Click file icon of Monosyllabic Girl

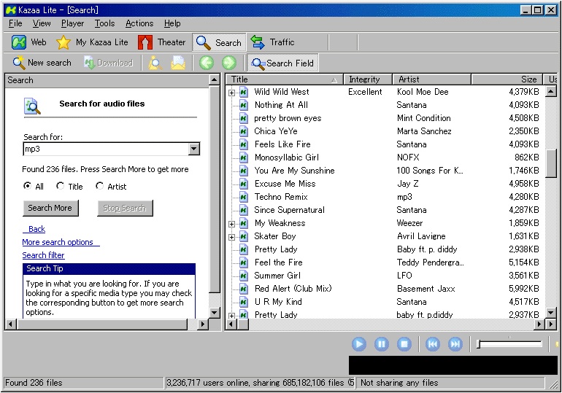[244, 157]
